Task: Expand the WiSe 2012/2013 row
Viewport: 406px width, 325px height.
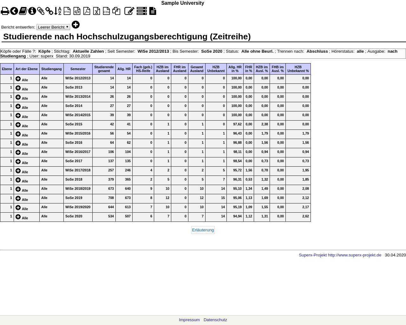Action: [x=18, y=79]
